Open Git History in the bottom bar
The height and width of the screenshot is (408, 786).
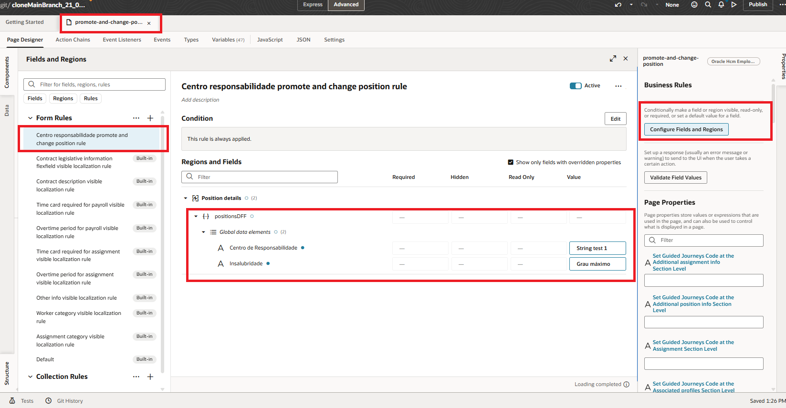pyautogui.click(x=64, y=401)
